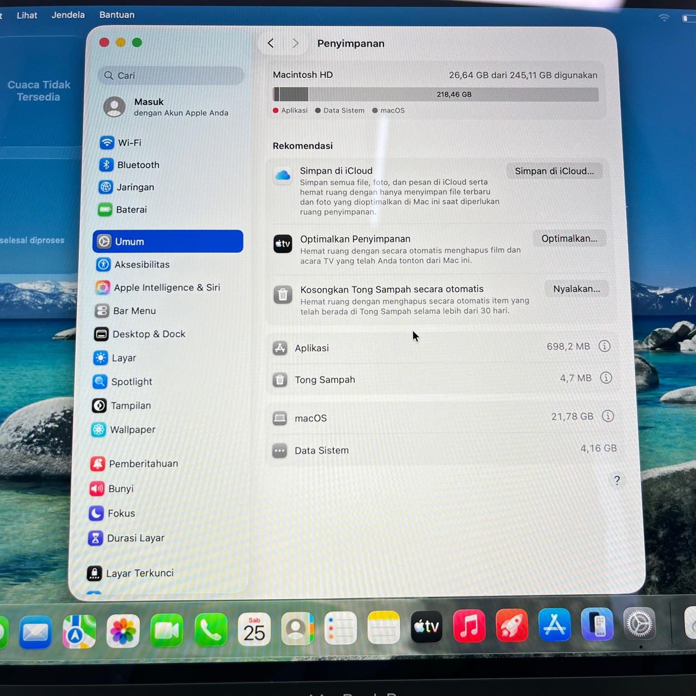Open the Bantuan menu

(x=117, y=15)
